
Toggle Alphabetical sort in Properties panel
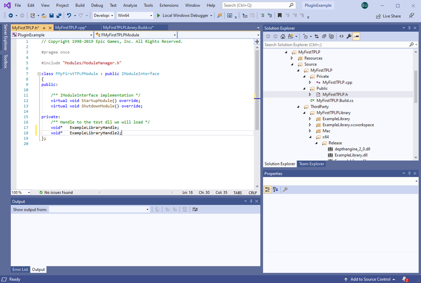[275, 189]
